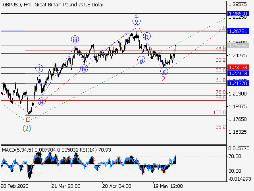Select the circled corrective wave a label

141,60
